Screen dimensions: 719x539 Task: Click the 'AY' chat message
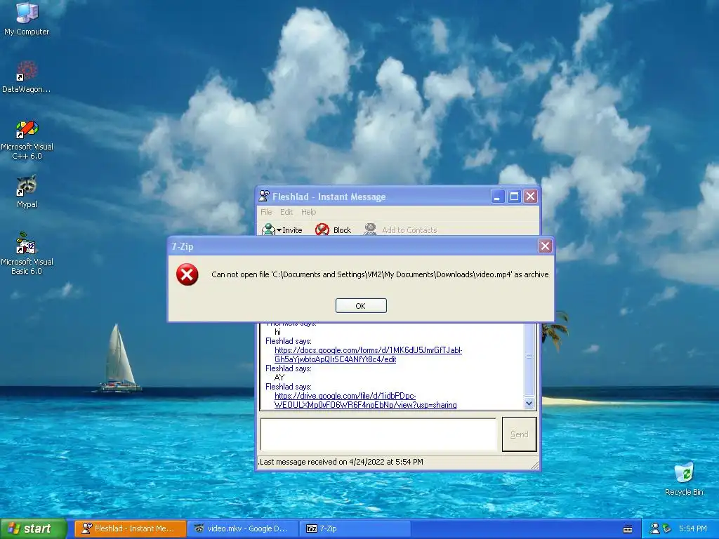click(279, 378)
